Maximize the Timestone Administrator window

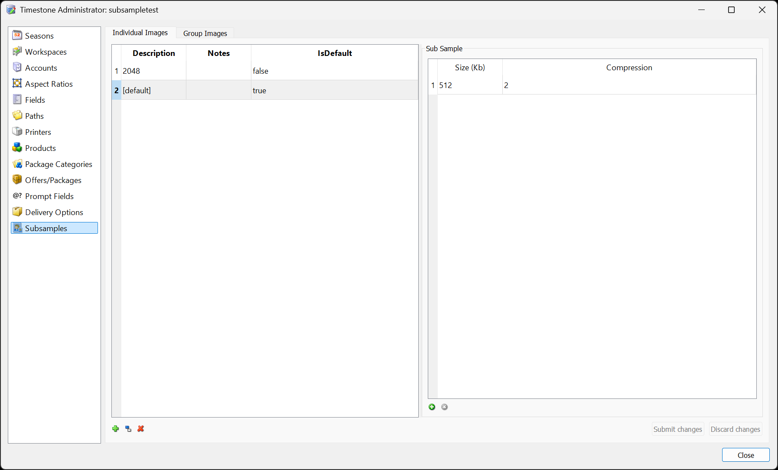[x=732, y=10]
